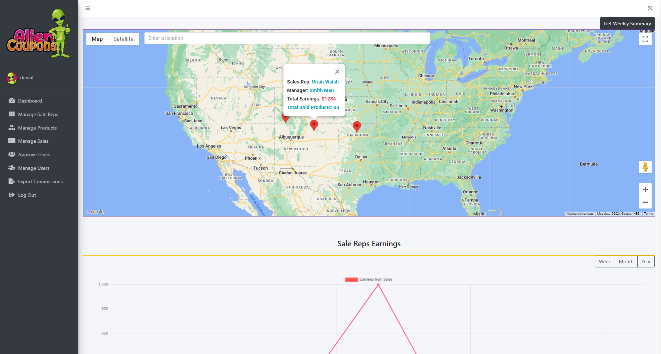Toggle map fullscreen view button

click(x=645, y=39)
